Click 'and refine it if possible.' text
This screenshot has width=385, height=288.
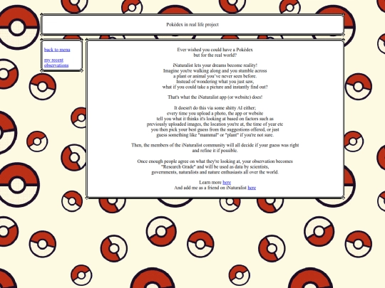(x=215, y=151)
